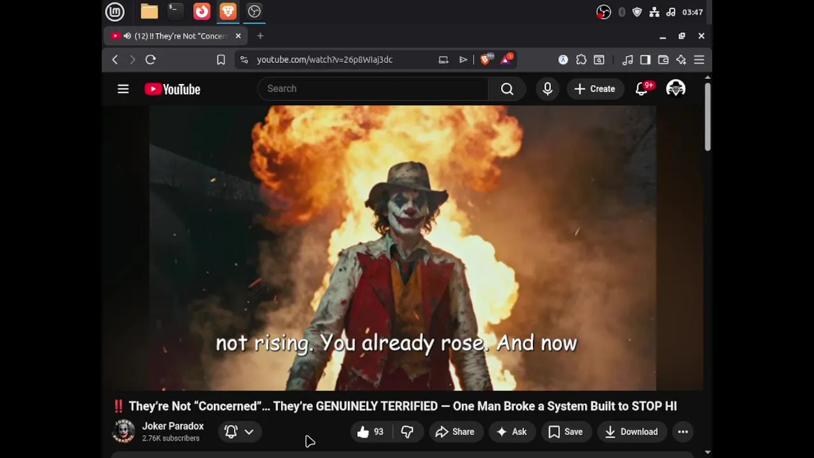
Task: Select the YouTube video browser tab
Action: click(176, 36)
